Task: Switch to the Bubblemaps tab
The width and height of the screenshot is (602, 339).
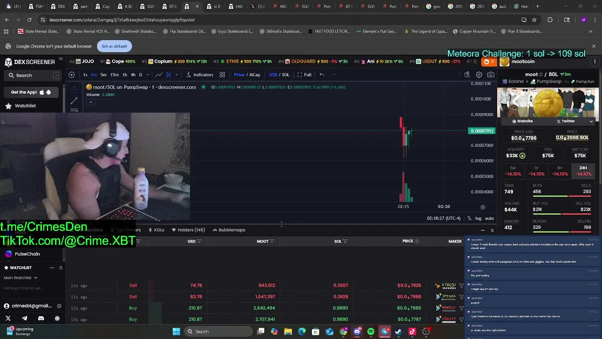Action: (229, 230)
